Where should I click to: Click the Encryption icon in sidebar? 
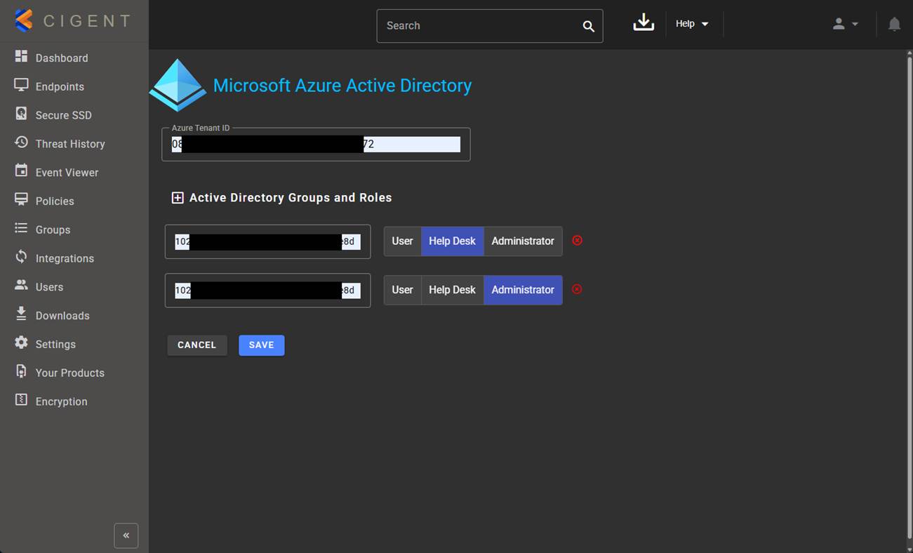click(x=21, y=400)
